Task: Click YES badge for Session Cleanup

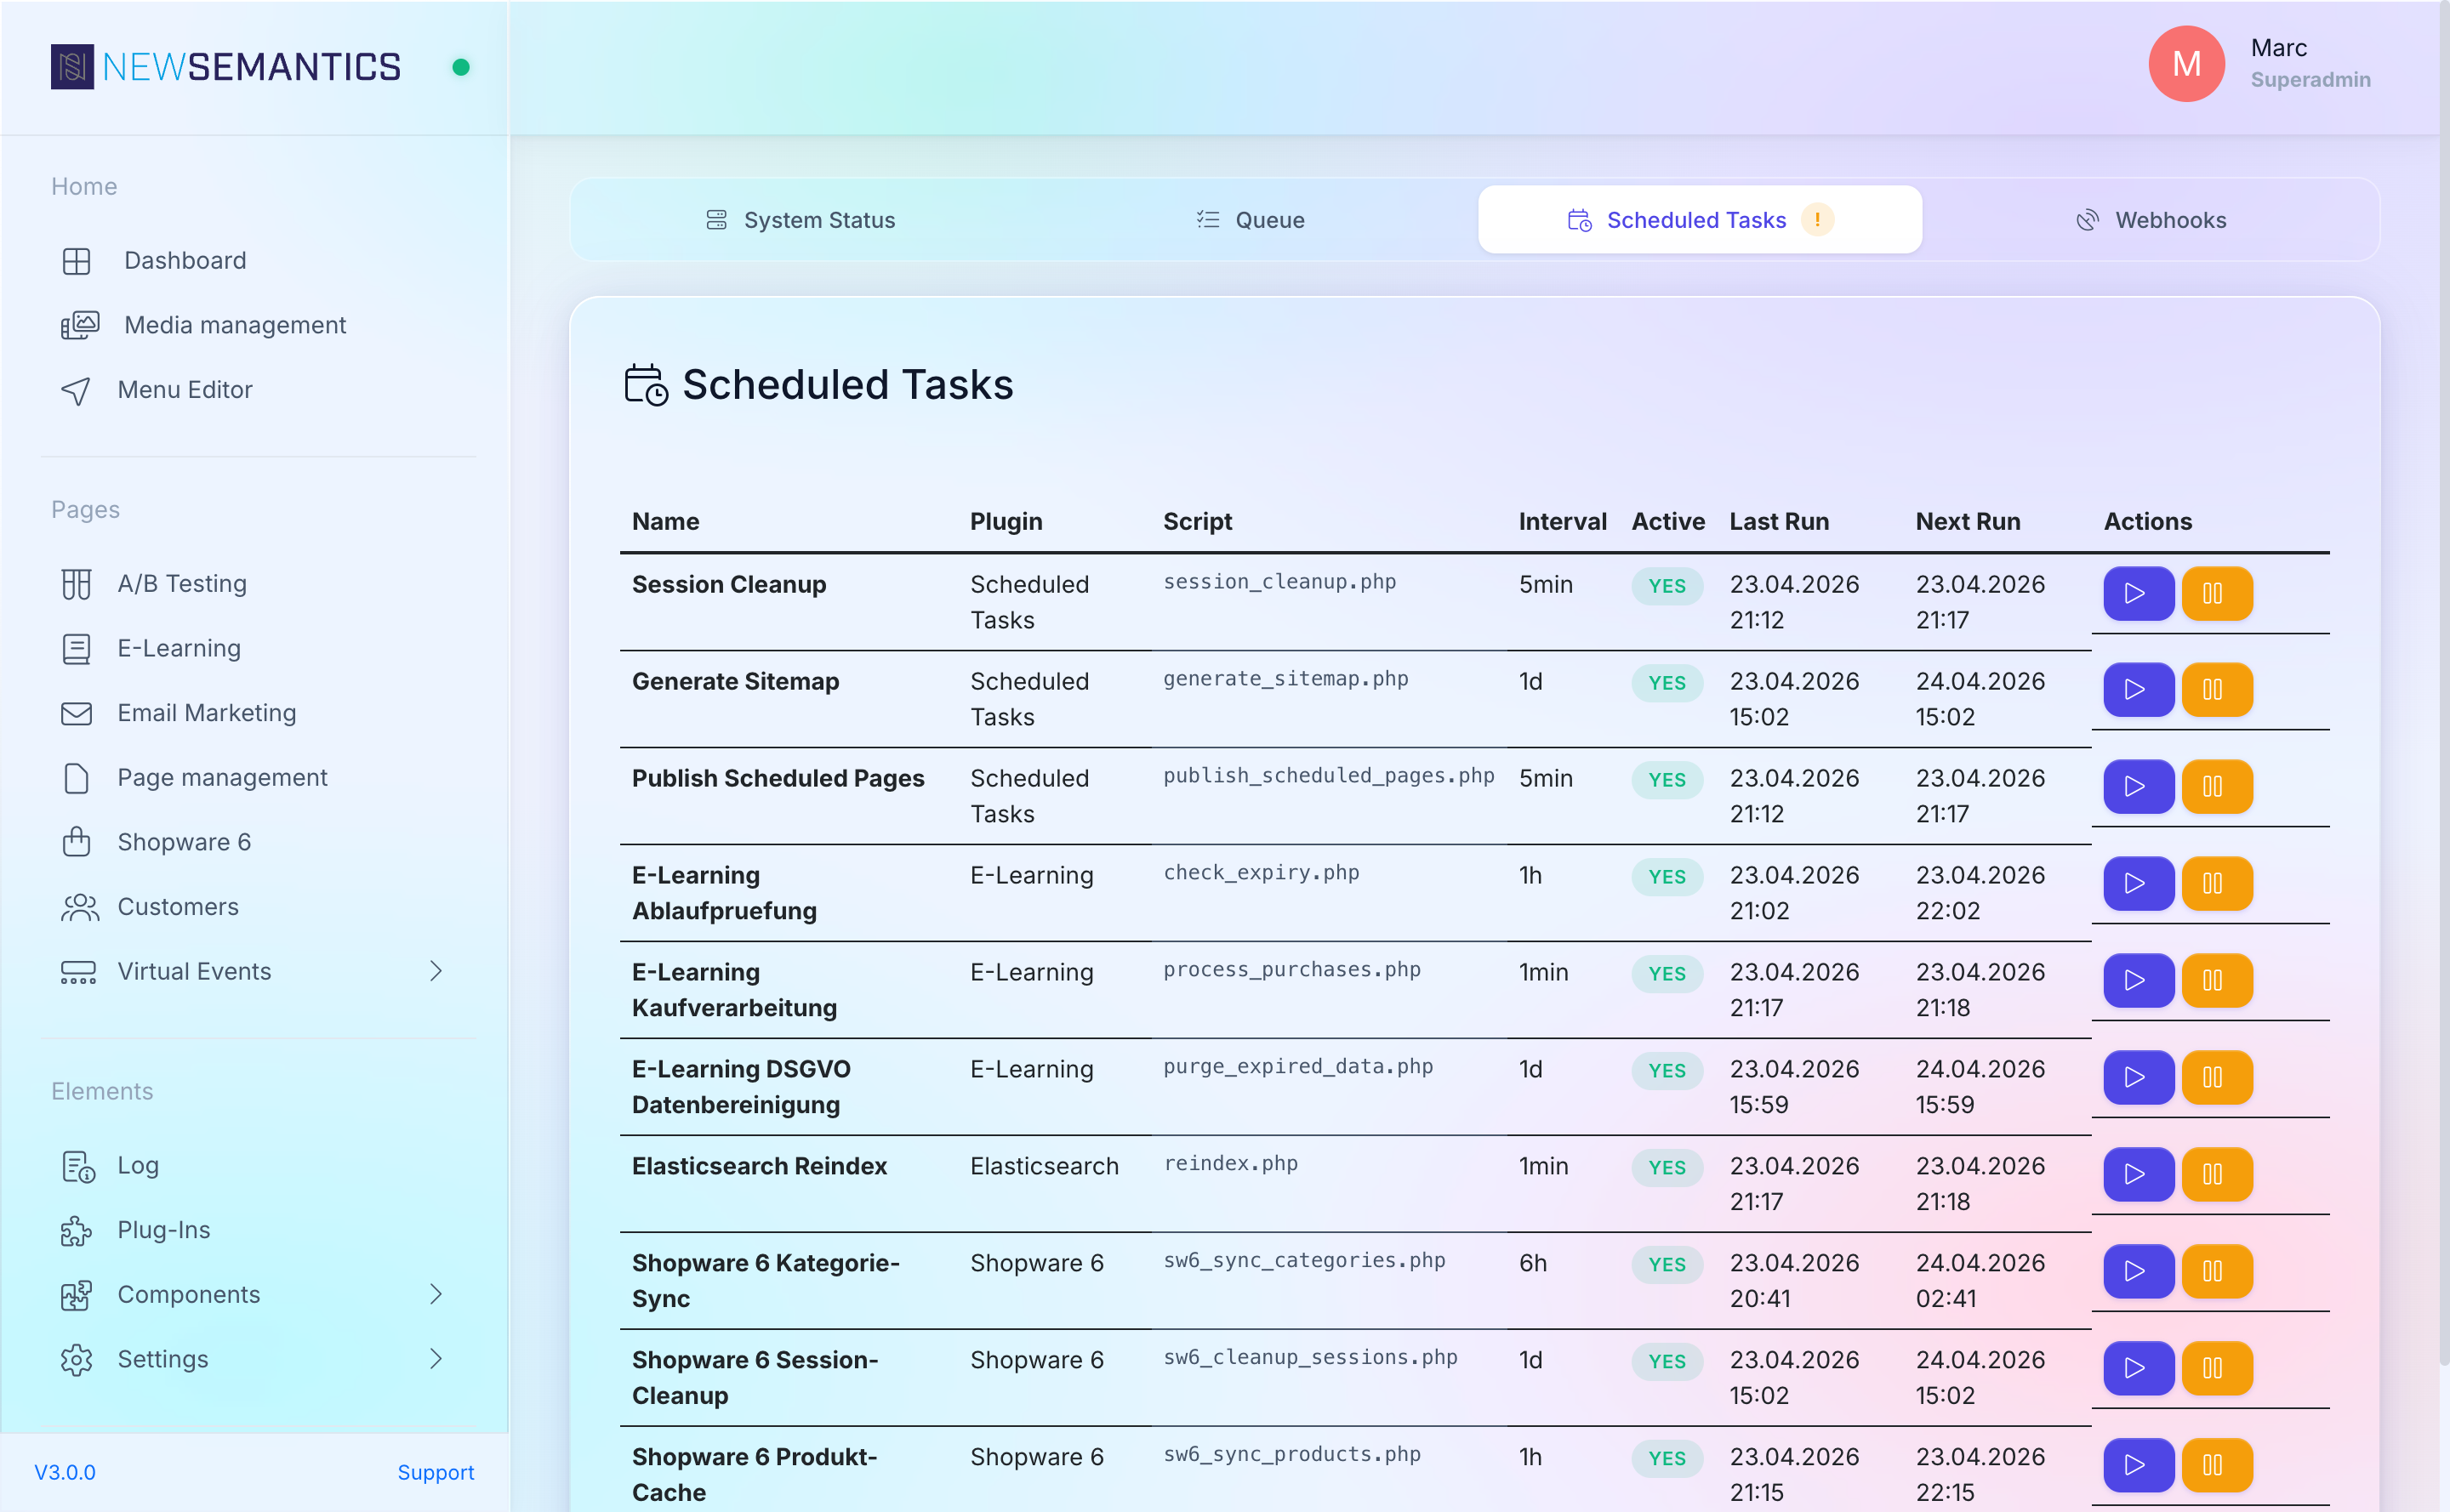Action: (1667, 586)
